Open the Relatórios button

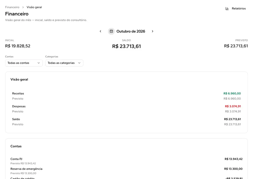coord(236,9)
